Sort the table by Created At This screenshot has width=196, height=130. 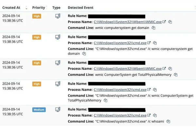click(x=12, y=7)
